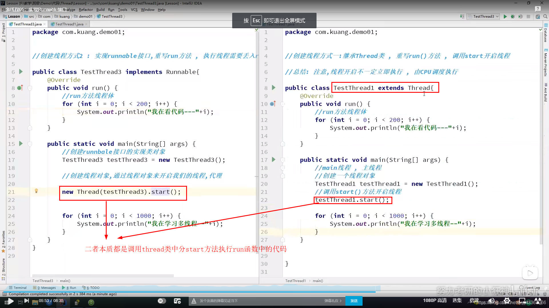Open the 4: Run tool window

point(69,288)
